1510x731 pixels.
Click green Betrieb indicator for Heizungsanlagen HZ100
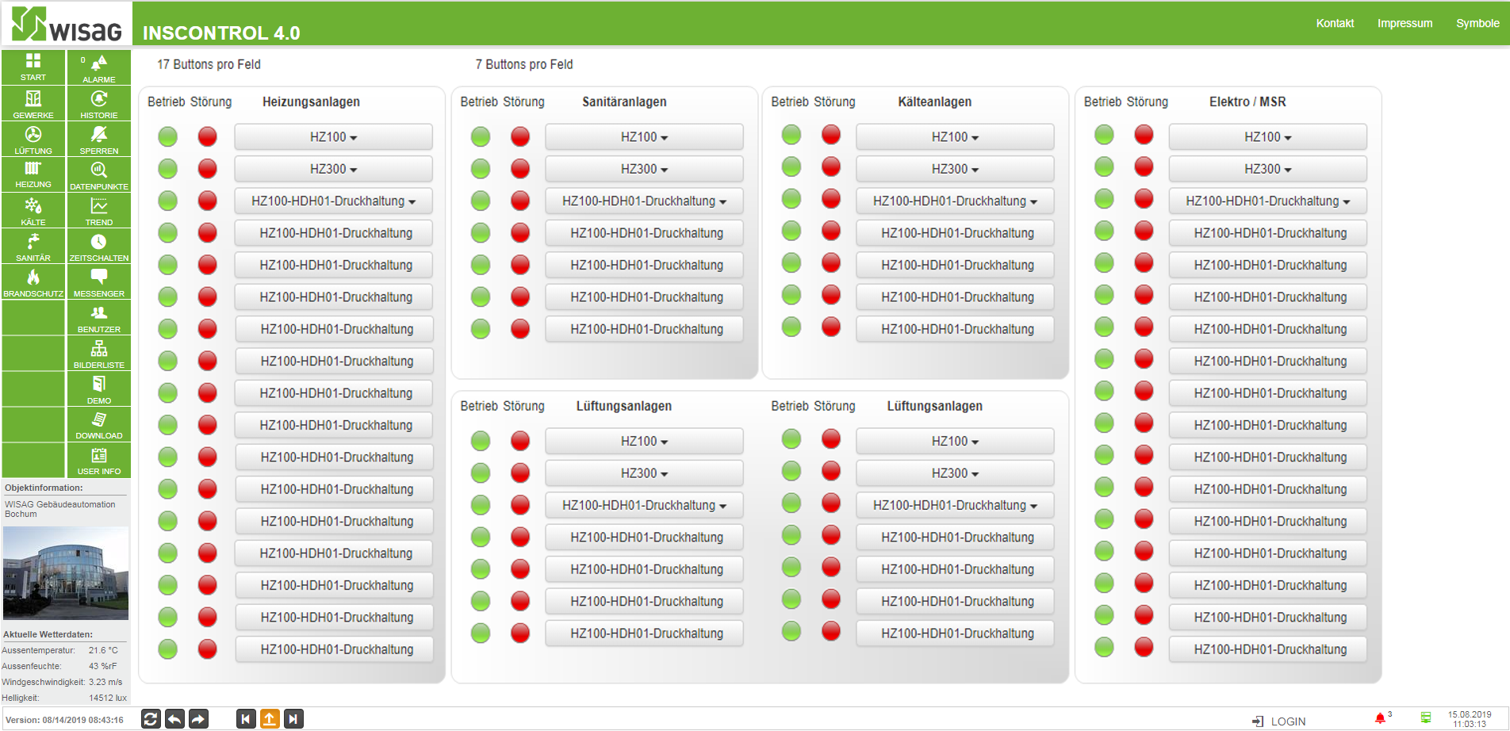pos(167,137)
